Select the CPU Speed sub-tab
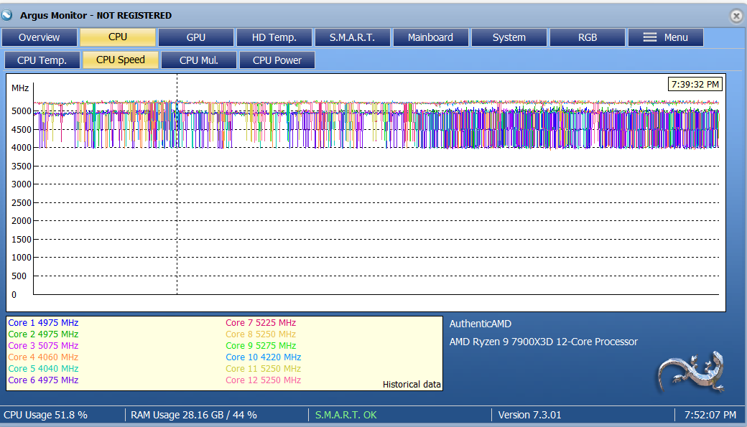Screen dimensions: 747x427 [121, 60]
